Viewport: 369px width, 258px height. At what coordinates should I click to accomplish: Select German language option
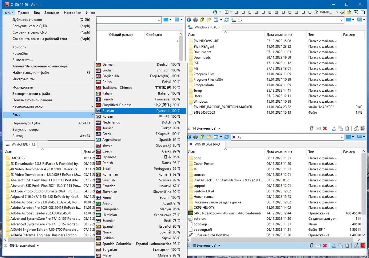point(141,65)
